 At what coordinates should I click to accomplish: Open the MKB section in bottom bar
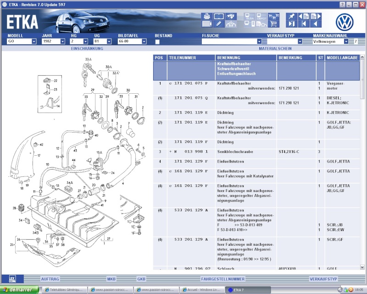tap(111, 279)
